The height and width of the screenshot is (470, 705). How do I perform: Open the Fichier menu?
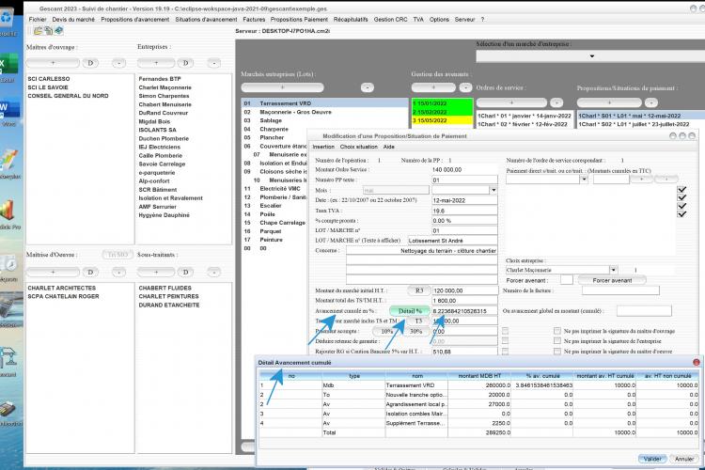(x=38, y=20)
